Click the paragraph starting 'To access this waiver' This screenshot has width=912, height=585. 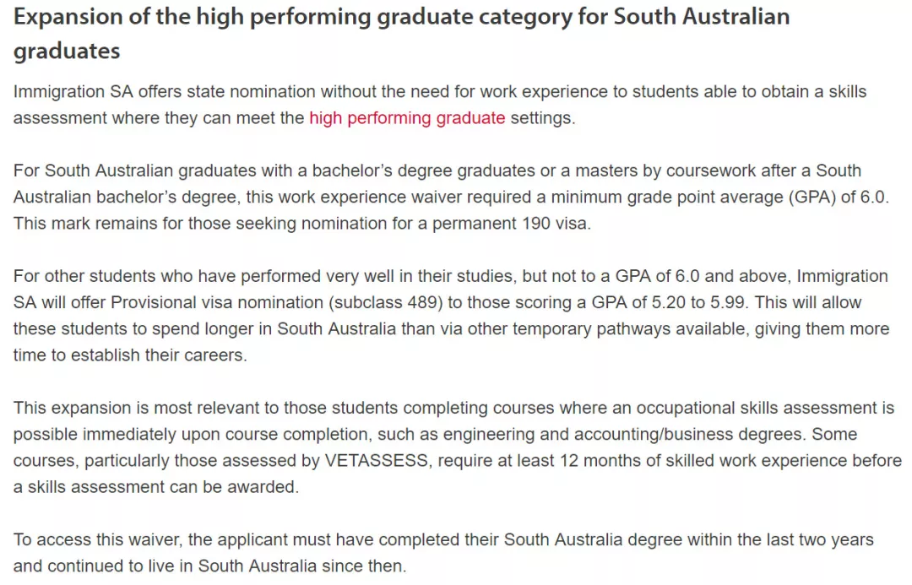(443, 552)
